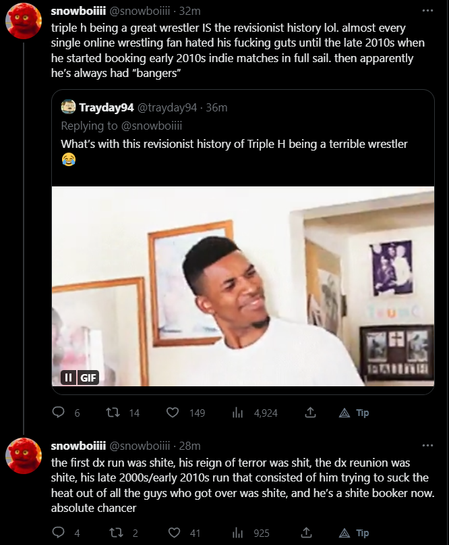449x545 pixels.
Task: Open the confused man GIF
Action: point(243,286)
